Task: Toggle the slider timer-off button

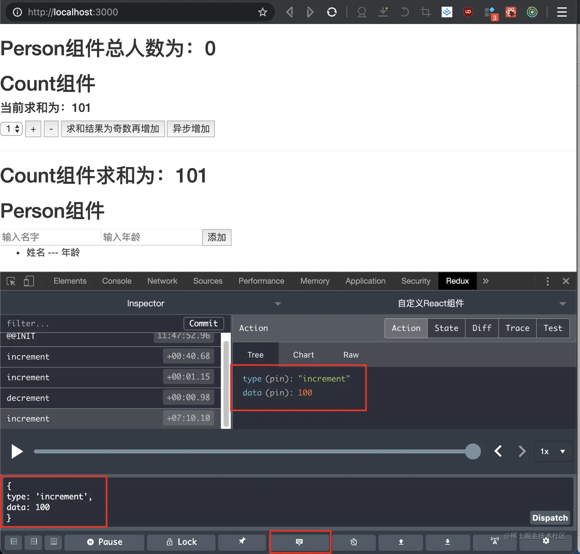Action: point(354,542)
